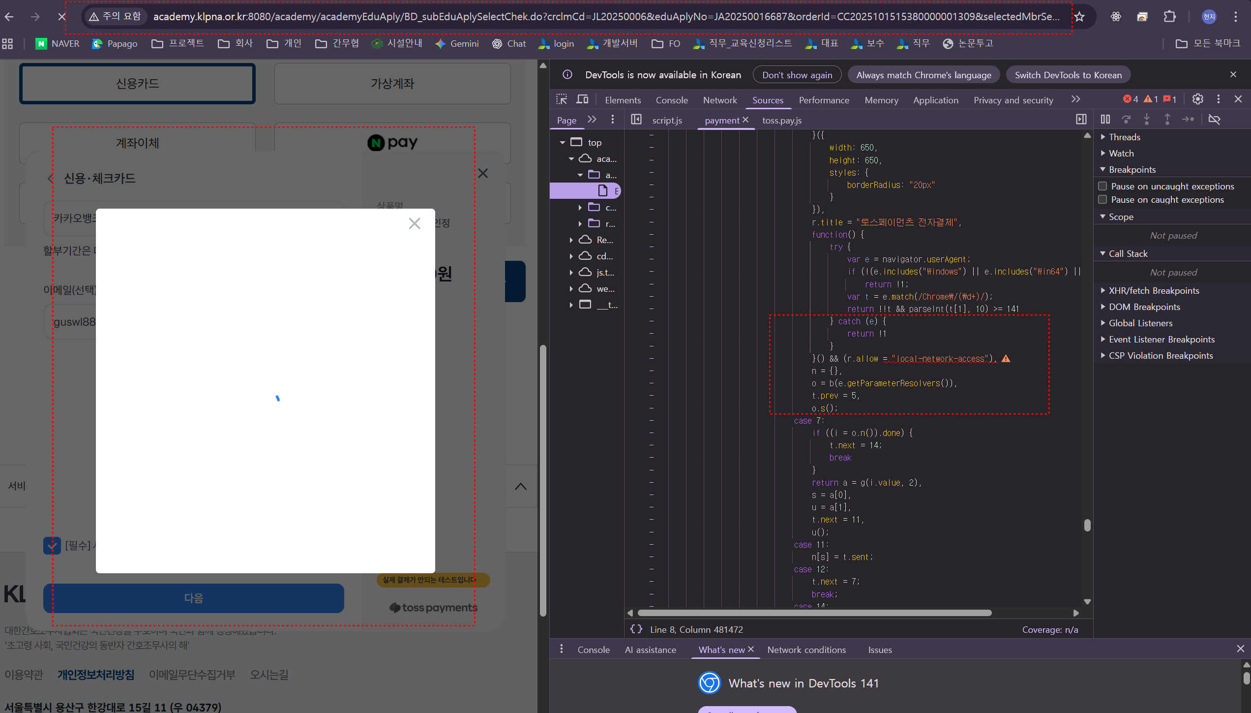
Task: Select the 가상계좌 payment option
Action: click(x=392, y=84)
